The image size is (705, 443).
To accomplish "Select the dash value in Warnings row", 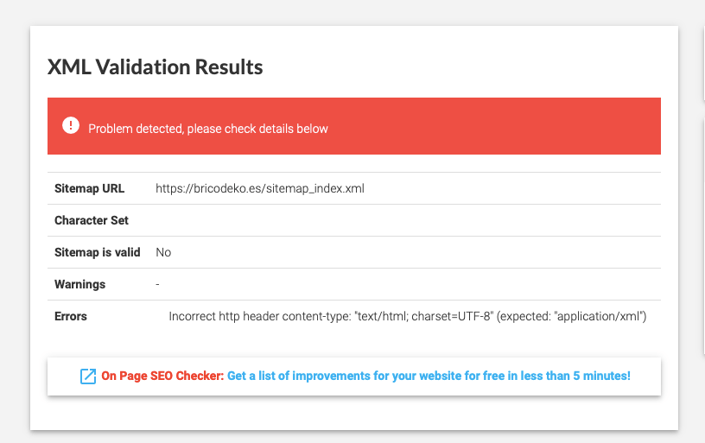I will click(157, 284).
